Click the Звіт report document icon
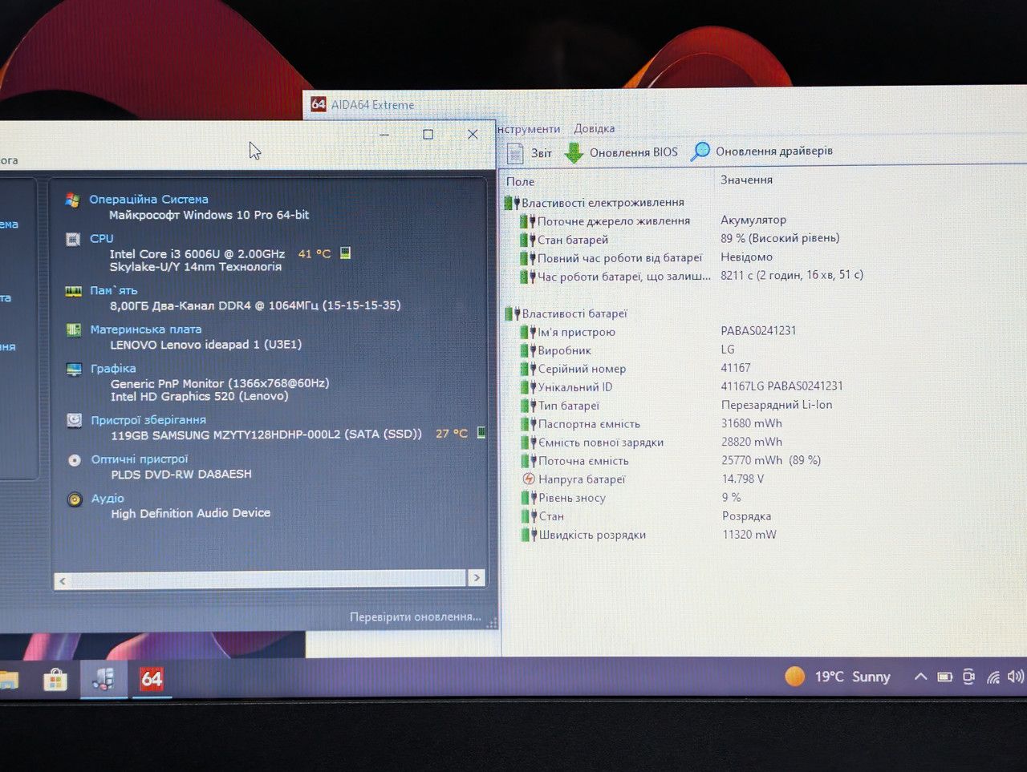Image resolution: width=1027 pixels, height=772 pixels. [x=515, y=153]
